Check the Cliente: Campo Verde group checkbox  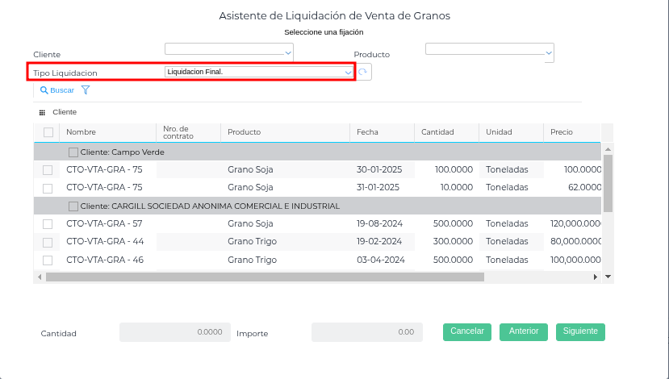pos(73,152)
